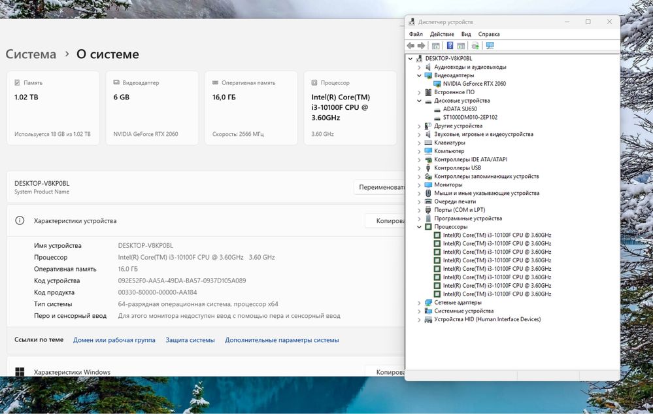Select product code 00330-80000-00000-AA184

coord(158,292)
